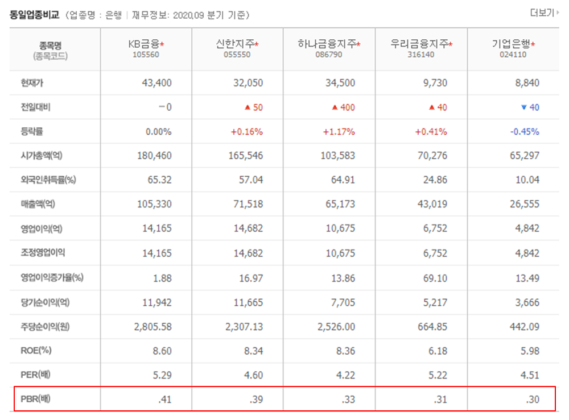Select 신한지주 code 055550
This screenshot has width=569, height=420.
tap(237, 55)
